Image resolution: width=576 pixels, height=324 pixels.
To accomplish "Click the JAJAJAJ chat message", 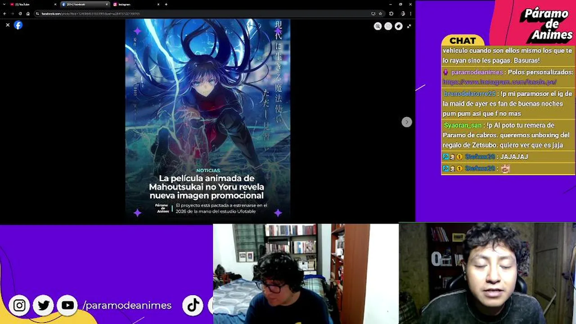I will coord(514,157).
